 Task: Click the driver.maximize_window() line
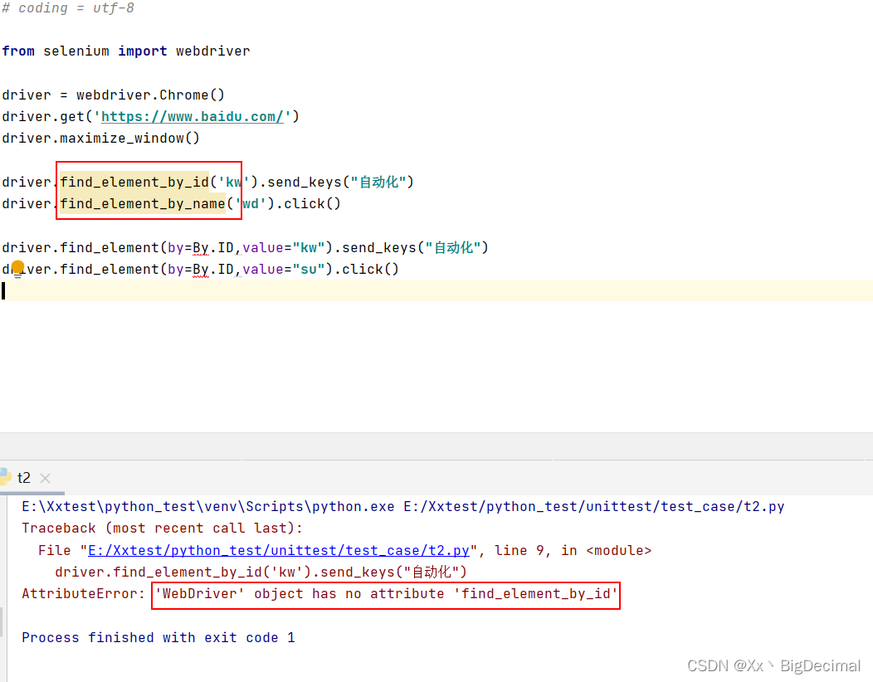(x=100, y=138)
